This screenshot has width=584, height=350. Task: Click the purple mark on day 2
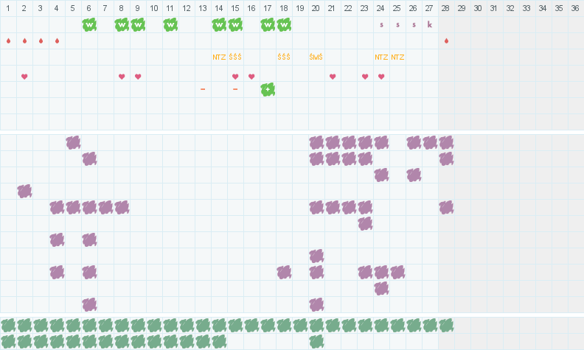(x=24, y=191)
